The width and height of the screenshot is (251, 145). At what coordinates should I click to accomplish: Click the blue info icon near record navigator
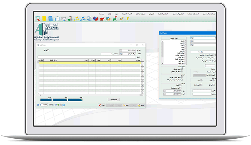[63, 105]
